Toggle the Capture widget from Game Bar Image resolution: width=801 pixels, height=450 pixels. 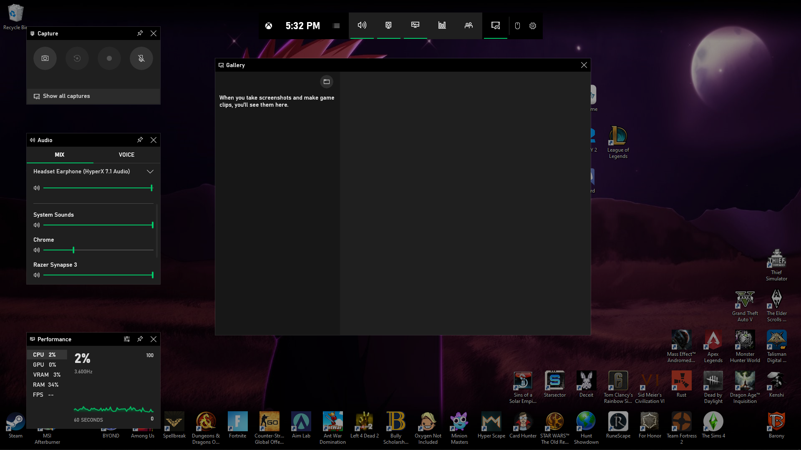point(388,25)
